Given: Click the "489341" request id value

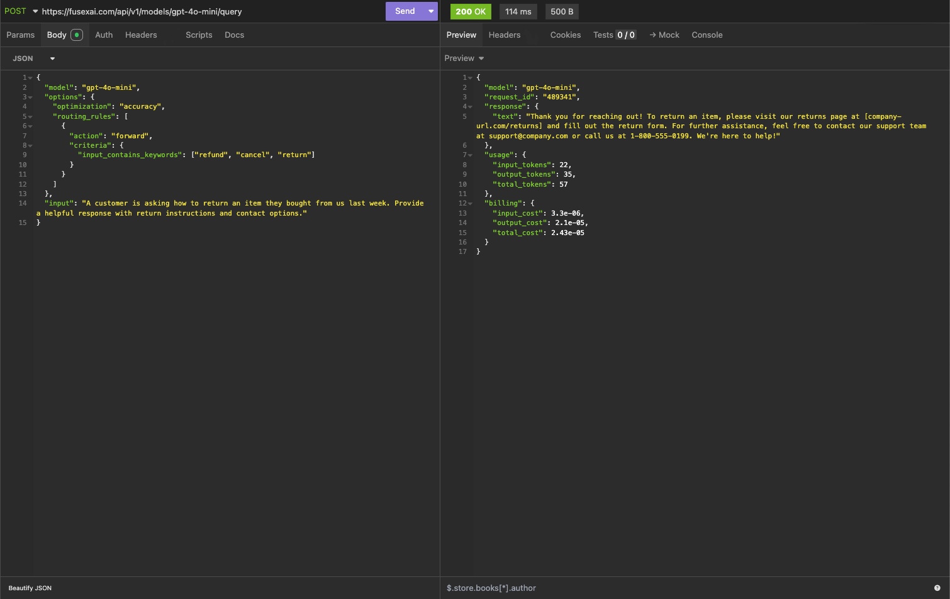Looking at the screenshot, I should (559, 97).
